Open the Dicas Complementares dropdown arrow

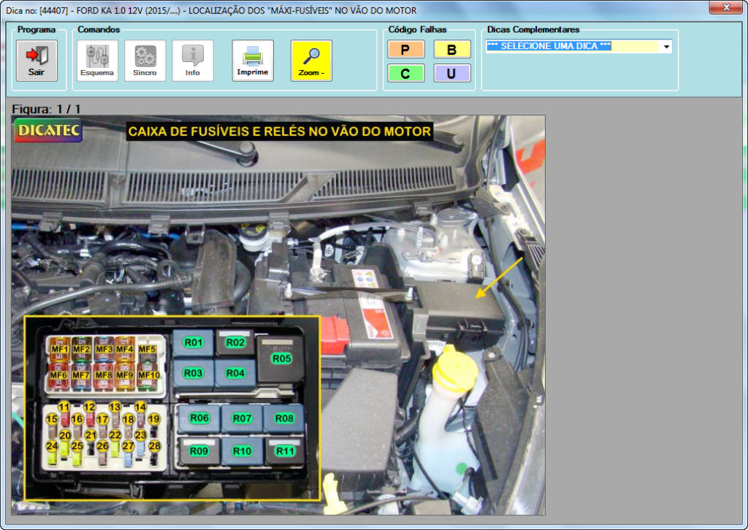point(666,46)
